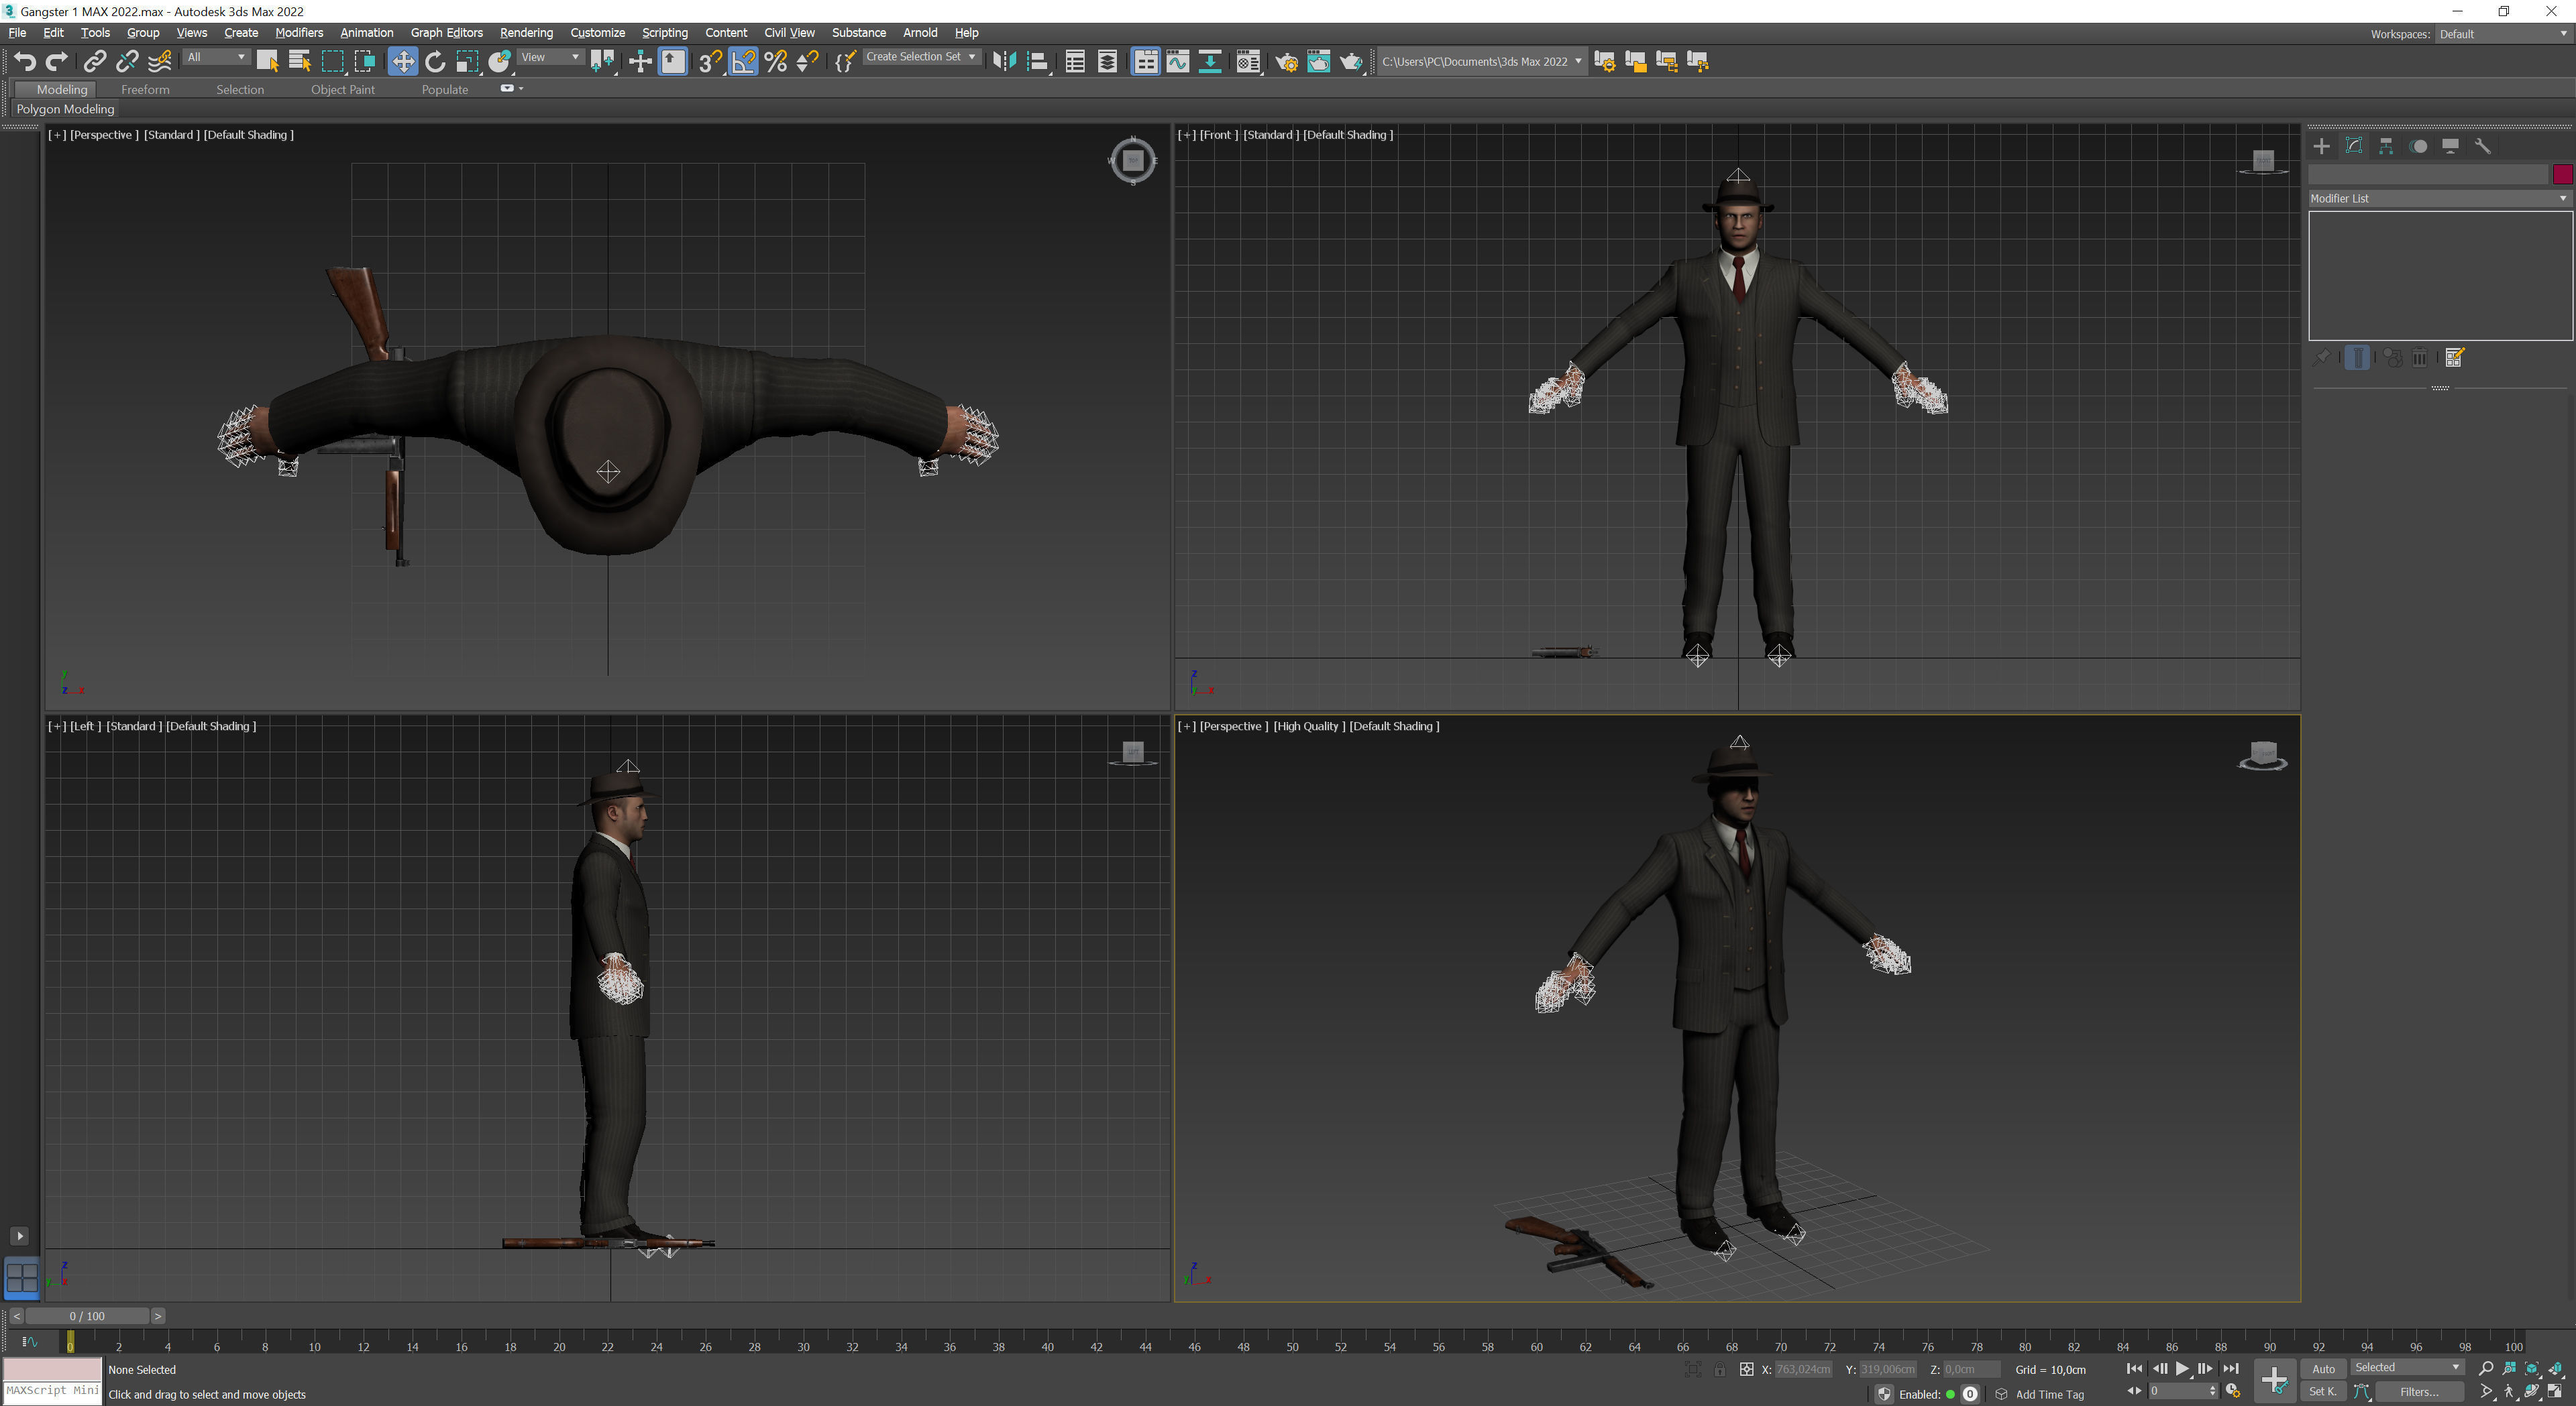
Task: Toggle the Layer Explorer icon
Action: point(1107,62)
